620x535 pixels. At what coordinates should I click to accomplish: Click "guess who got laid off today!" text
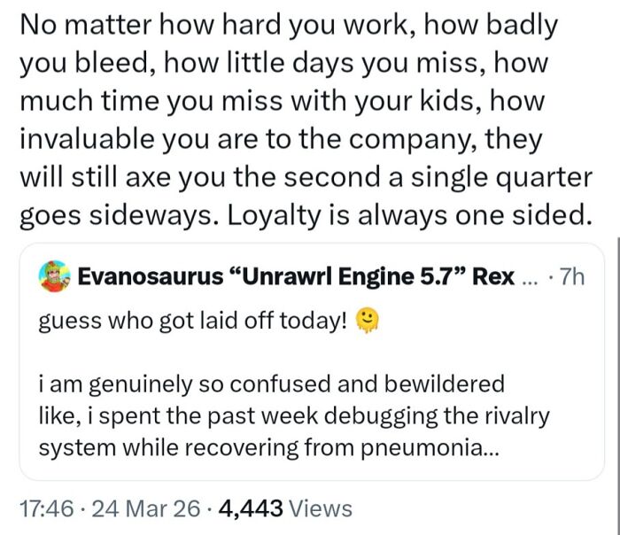194,321
